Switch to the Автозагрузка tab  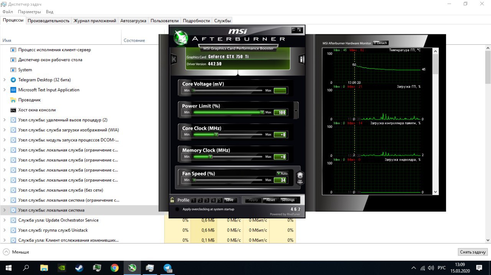coord(133,21)
